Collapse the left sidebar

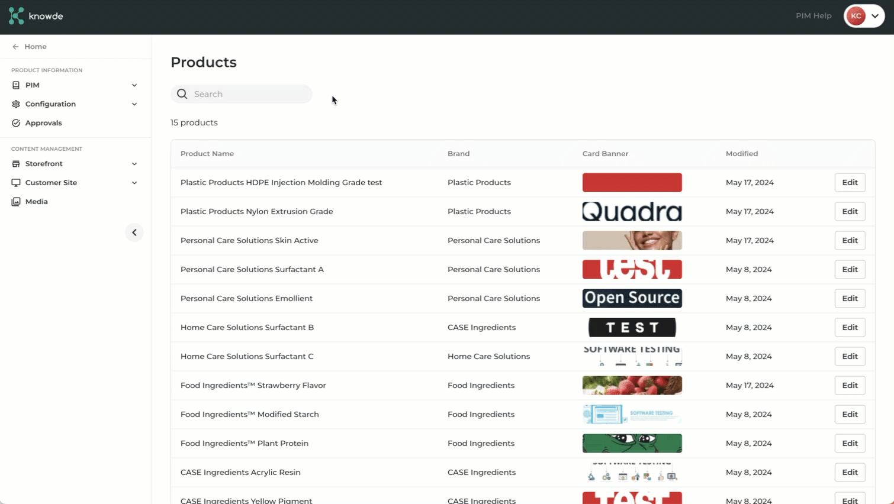point(134,232)
